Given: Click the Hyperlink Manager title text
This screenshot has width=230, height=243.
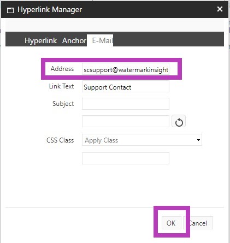Looking at the screenshot, I should 50,10.
